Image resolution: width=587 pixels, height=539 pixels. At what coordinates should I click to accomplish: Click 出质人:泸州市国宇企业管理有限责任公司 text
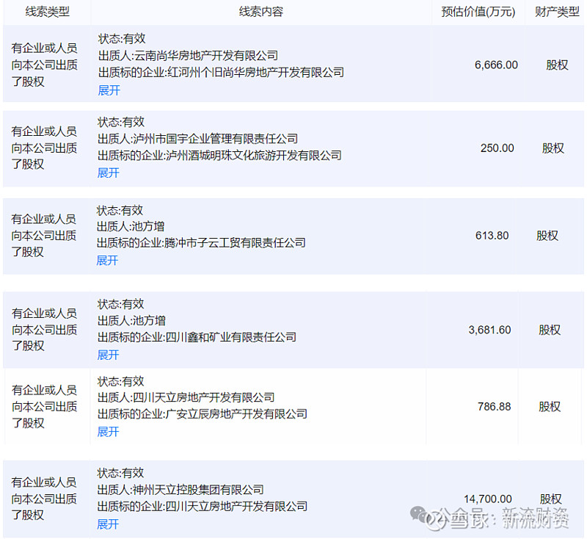197,139
